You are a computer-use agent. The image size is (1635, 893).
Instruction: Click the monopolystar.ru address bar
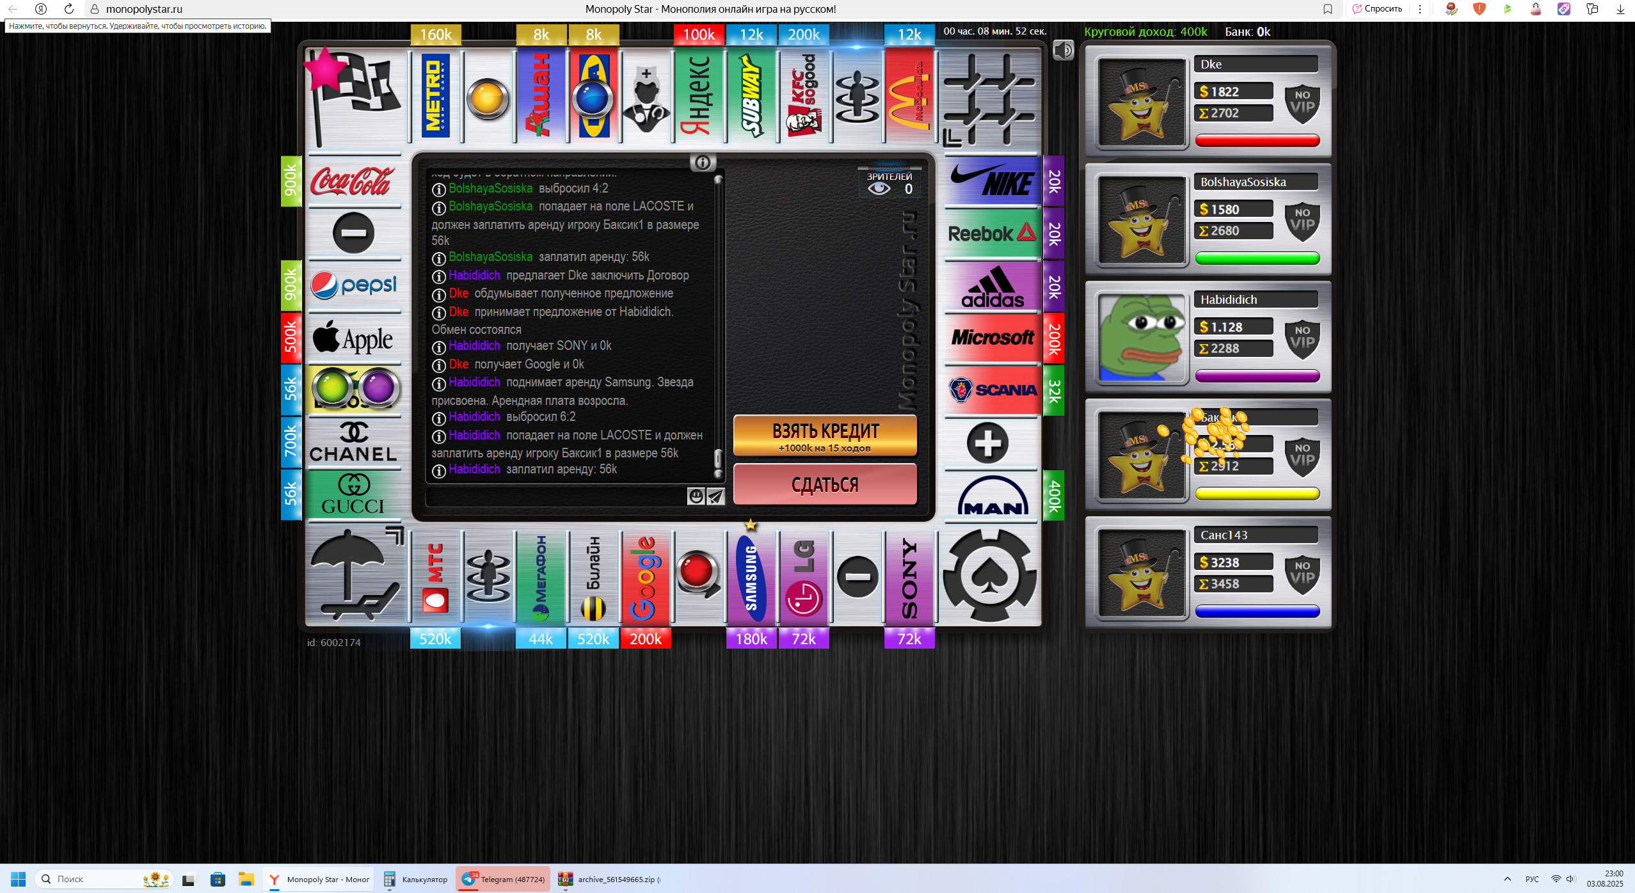pos(144,9)
